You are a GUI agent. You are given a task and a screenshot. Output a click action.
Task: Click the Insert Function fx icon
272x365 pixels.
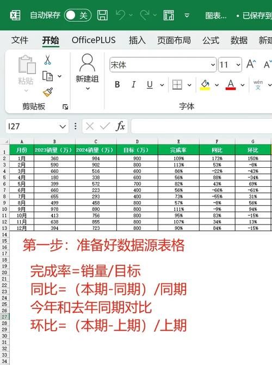(120, 126)
